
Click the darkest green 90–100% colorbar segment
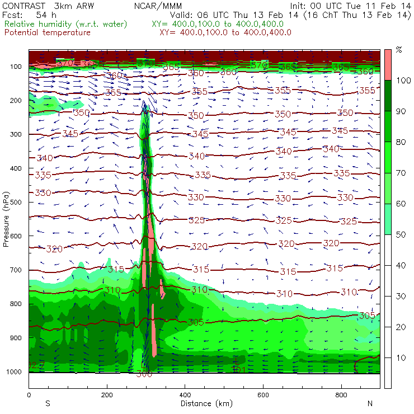point(388,95)
